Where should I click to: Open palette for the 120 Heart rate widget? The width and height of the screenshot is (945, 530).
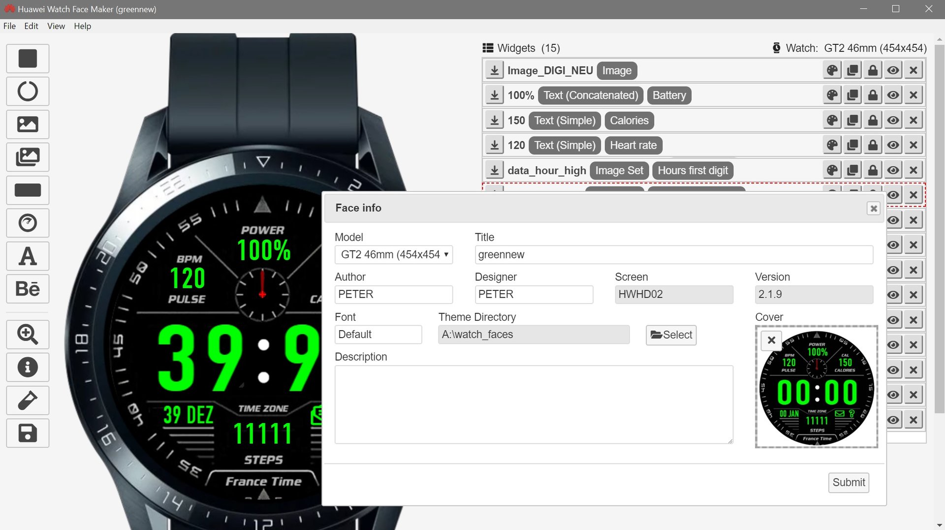(832, 145)
